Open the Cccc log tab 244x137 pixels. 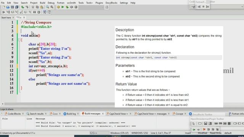click(x=55, y=114)
